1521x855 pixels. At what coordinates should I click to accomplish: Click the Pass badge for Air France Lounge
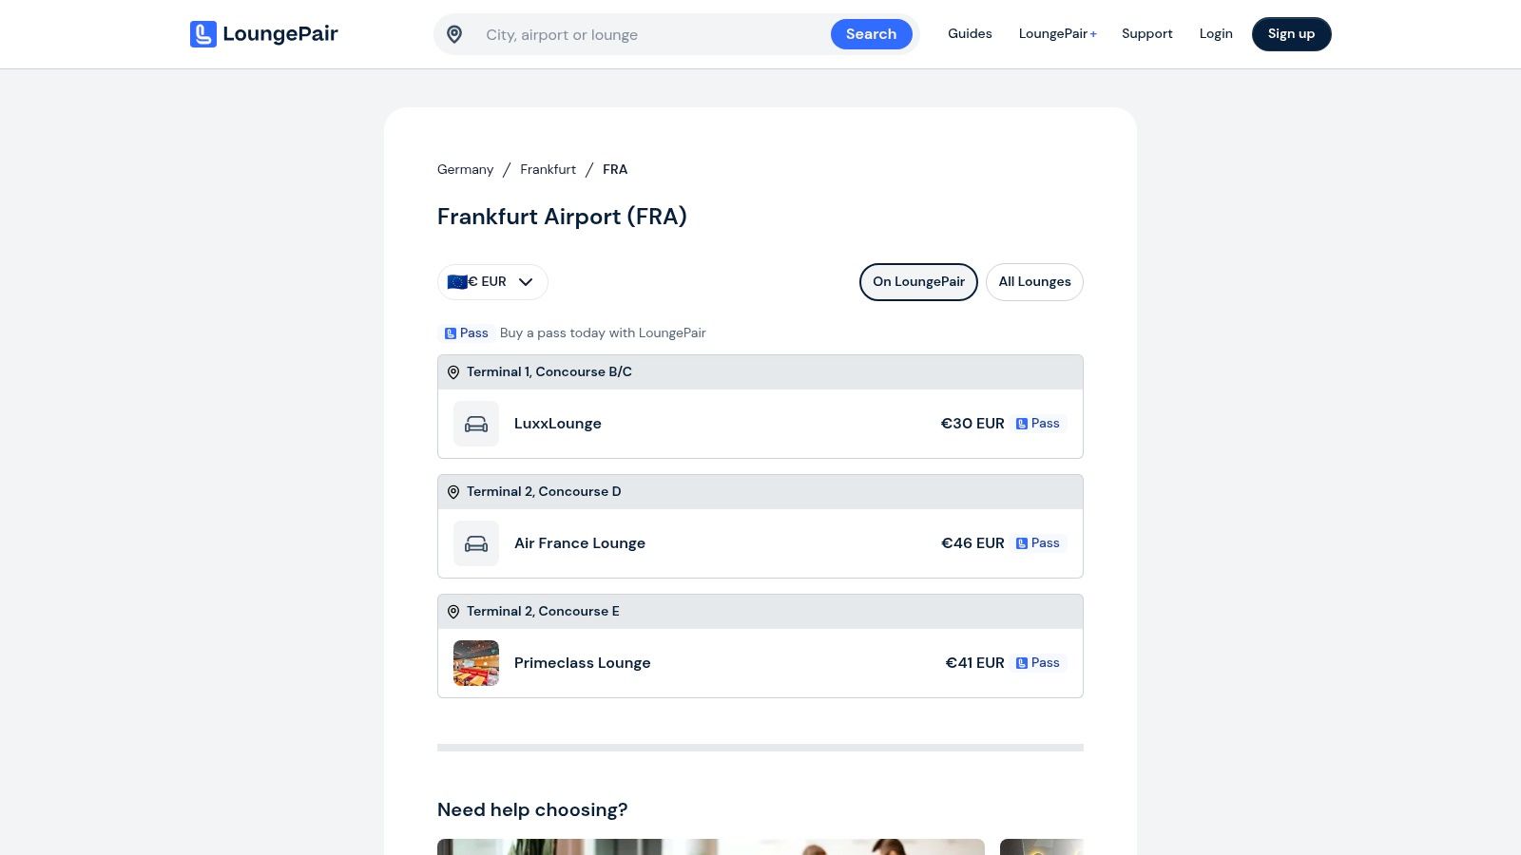click(1038, 543)
